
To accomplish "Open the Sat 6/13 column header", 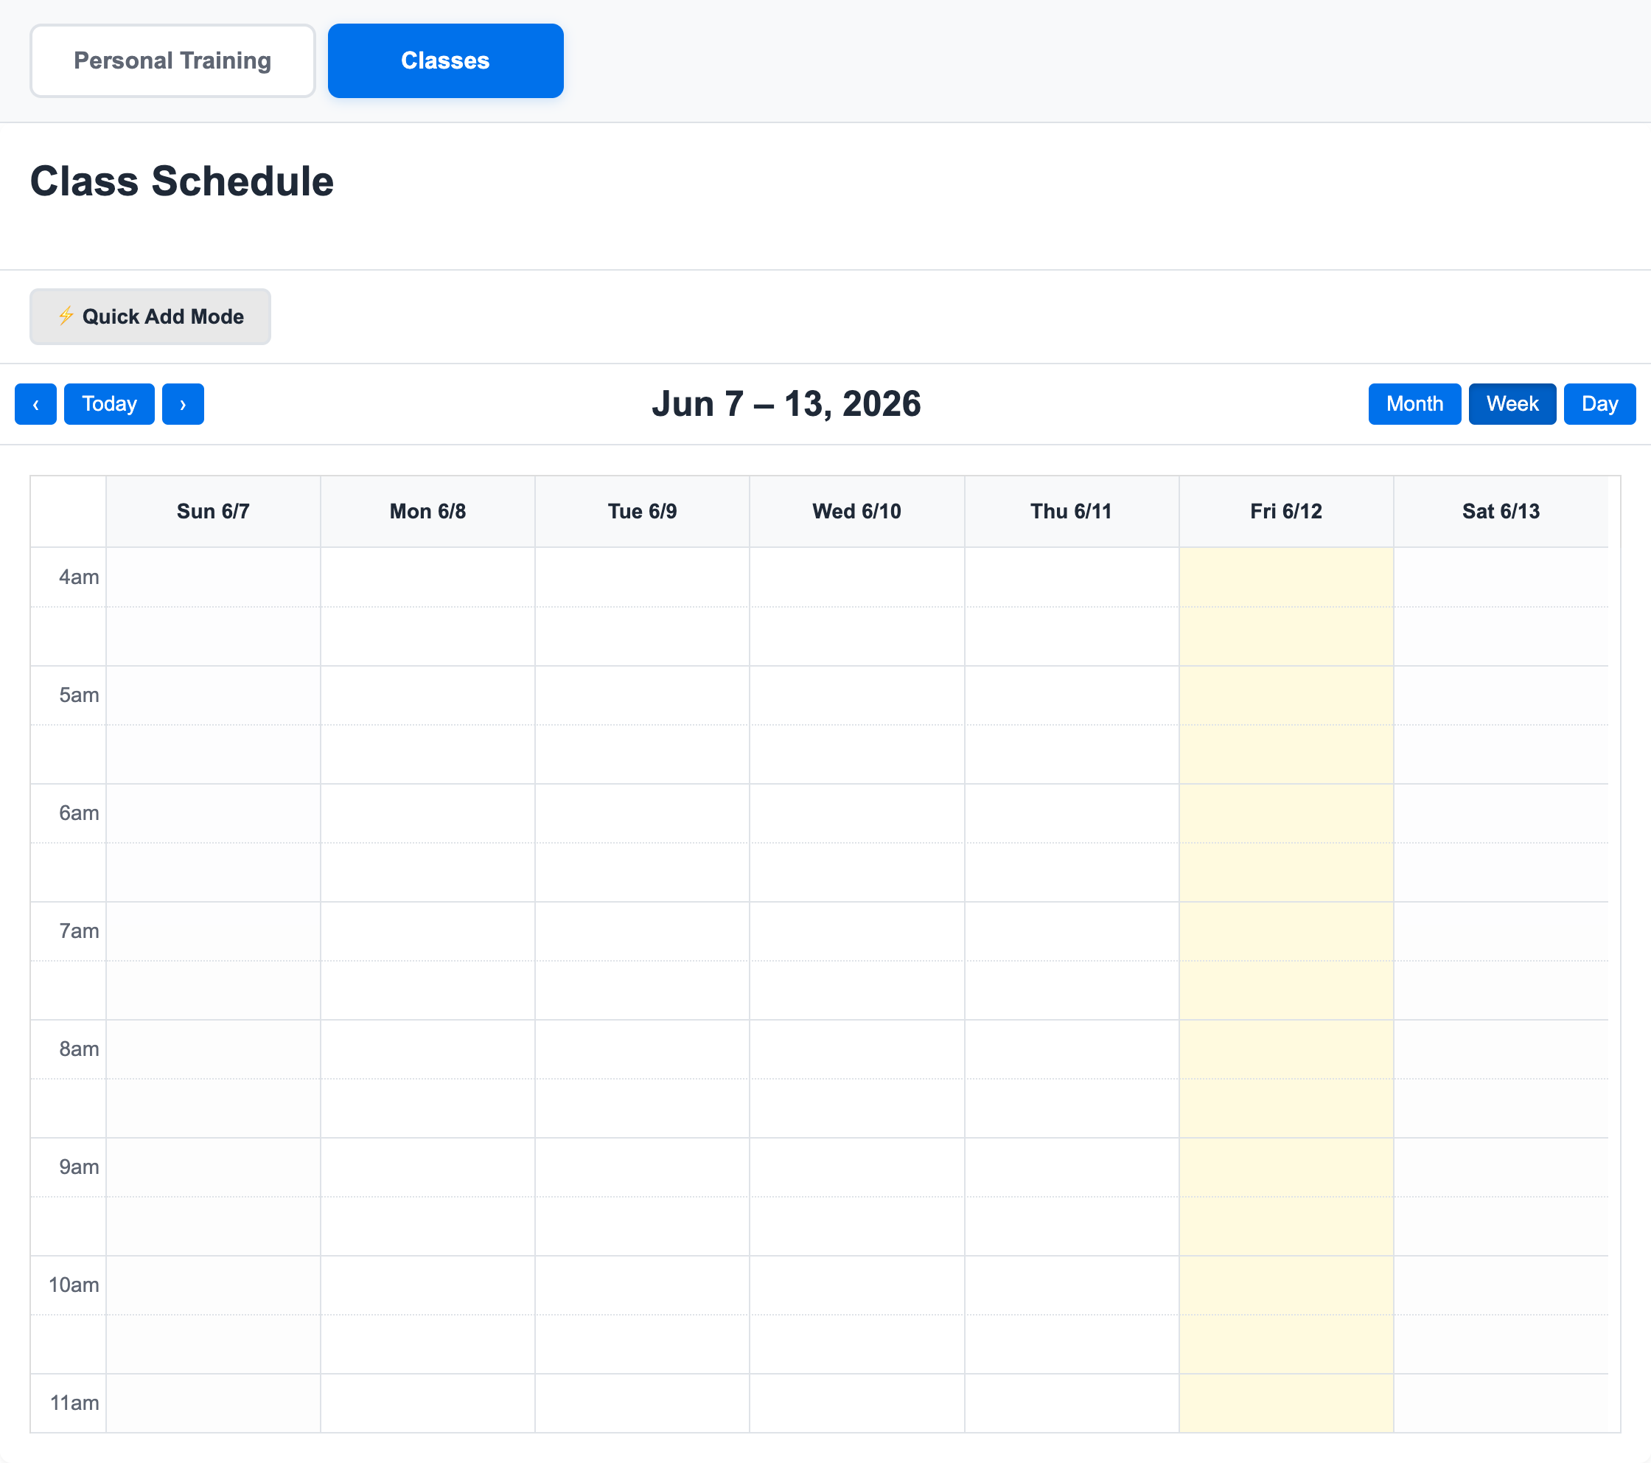I will pos(1501,511).
